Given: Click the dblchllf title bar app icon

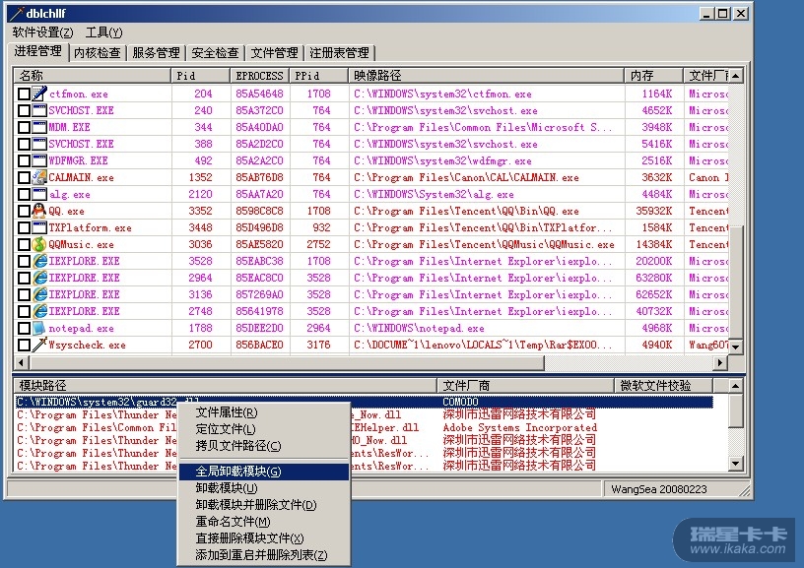Looking at the screenshot, I should [x=17, y=14].
